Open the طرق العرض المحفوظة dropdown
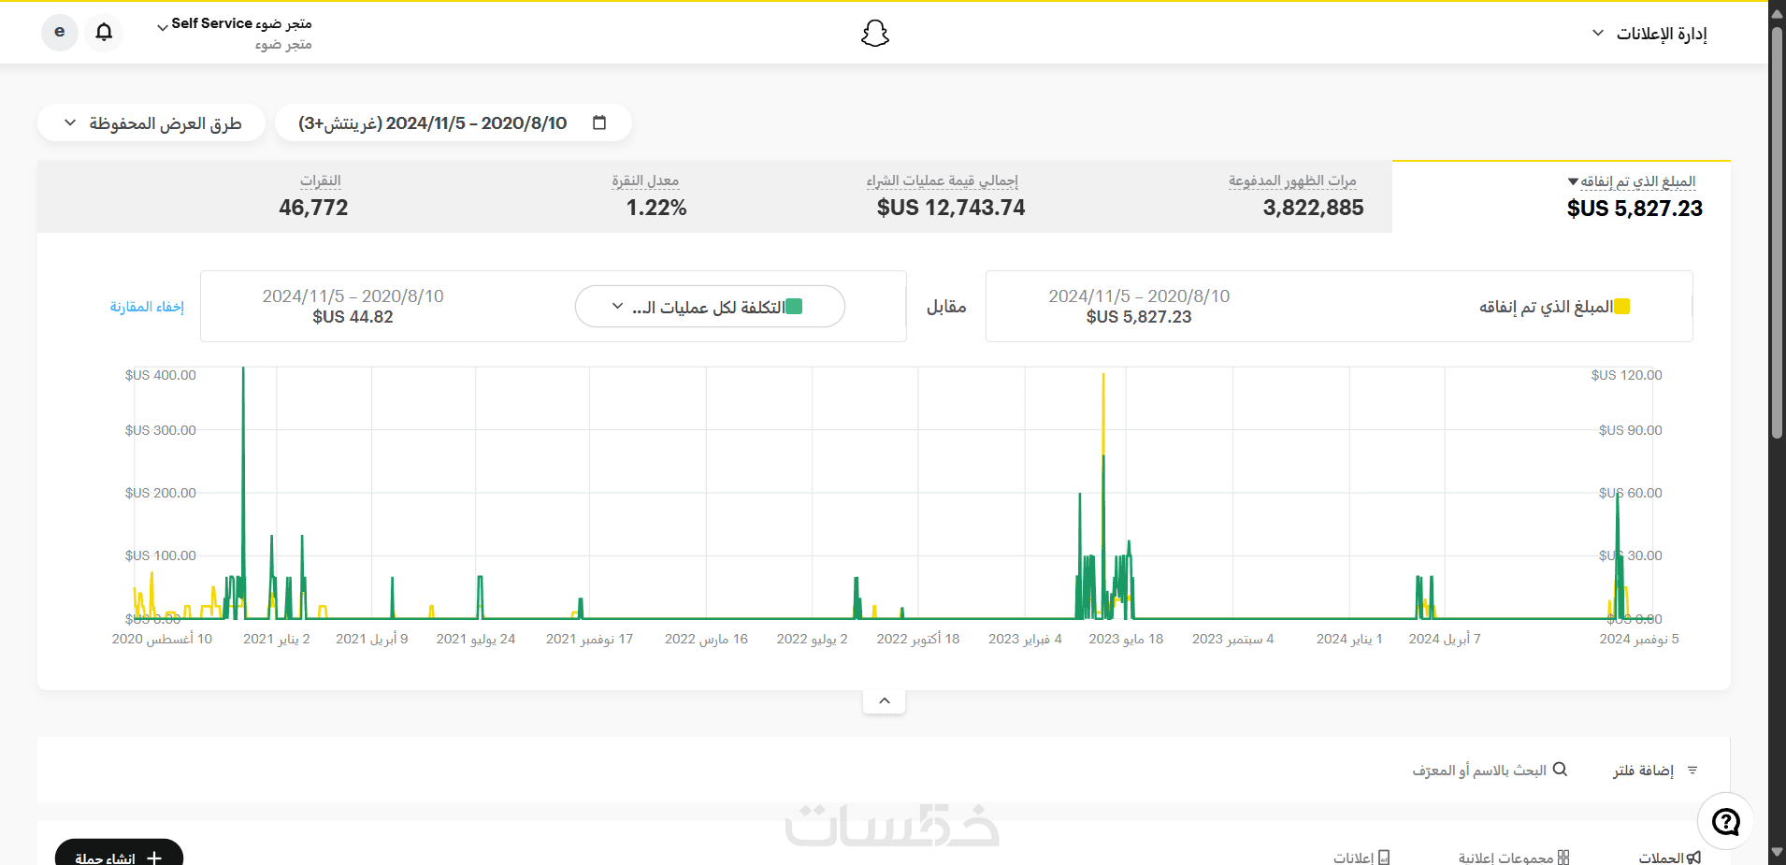The height and width of the screenshot is (865, 1786). click(151, 123)
